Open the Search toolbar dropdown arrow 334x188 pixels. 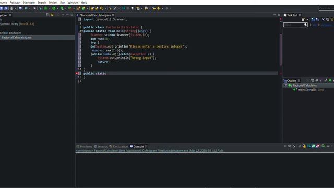click(x=105, y=8)
